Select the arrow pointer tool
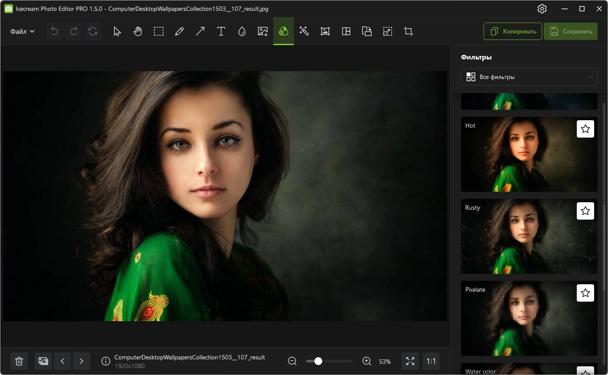This screenshot has width=608, height=375. (x=117, y=31)
